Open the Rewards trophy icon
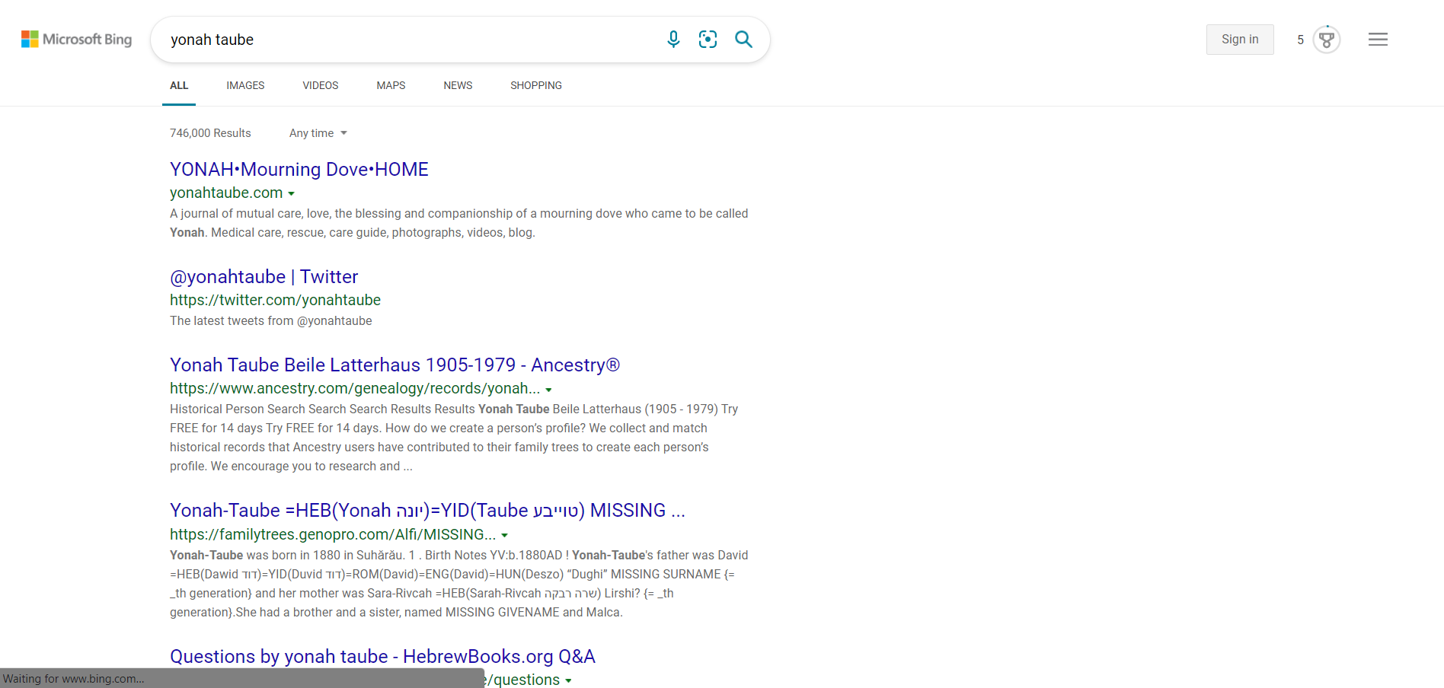Viewport: 1444px width, 688px height. click(x=1327, y=40)
